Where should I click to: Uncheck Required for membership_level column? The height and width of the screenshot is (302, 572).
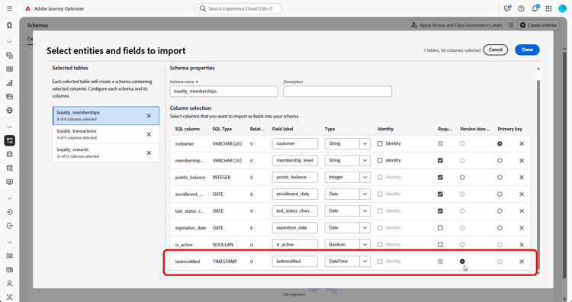[440, 160]
